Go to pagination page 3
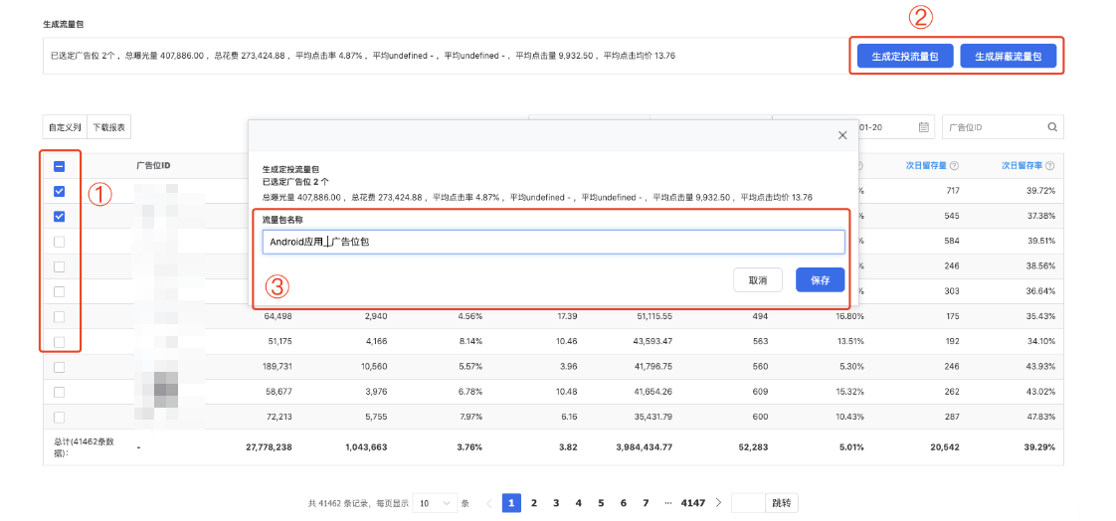 click(x=556, y=502)
